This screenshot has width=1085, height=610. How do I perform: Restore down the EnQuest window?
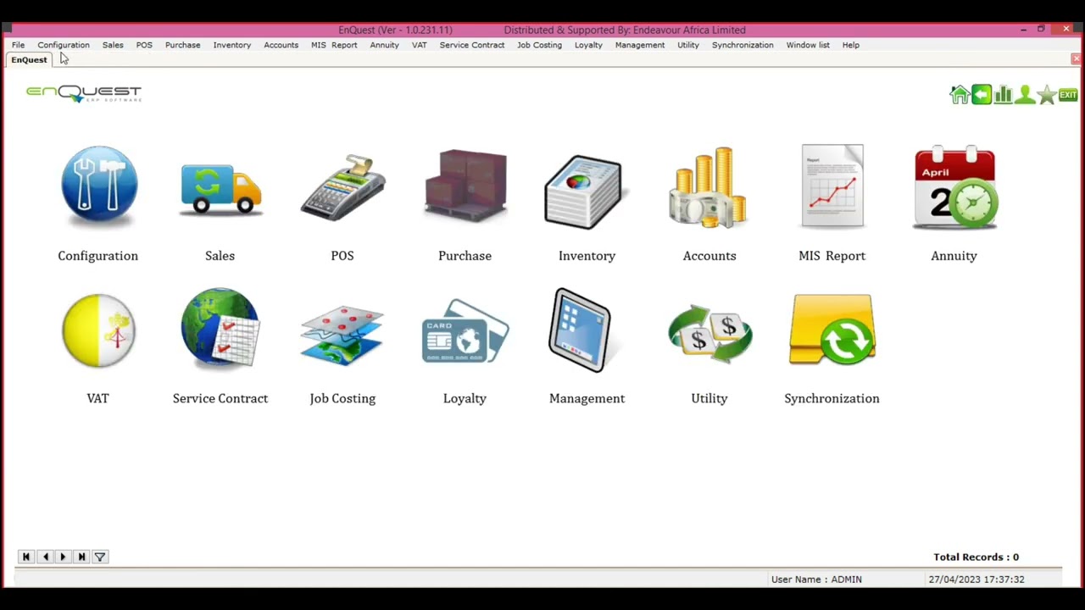tap(1041, 30)
